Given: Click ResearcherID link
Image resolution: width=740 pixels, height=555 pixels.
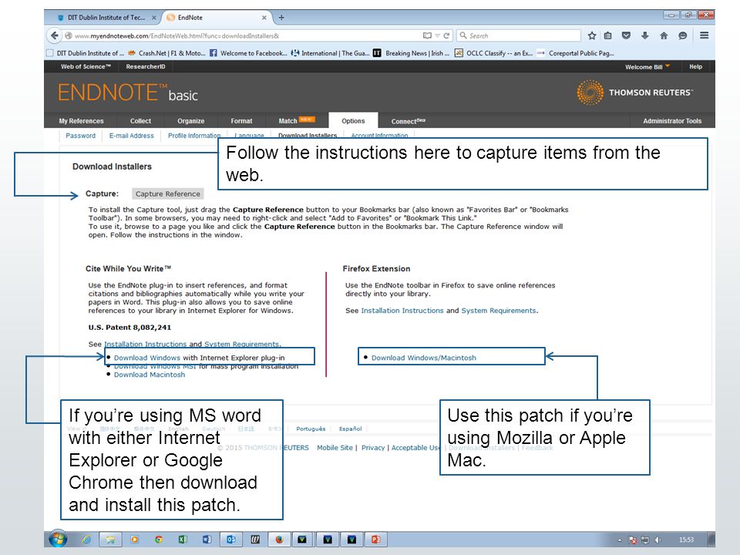Looking at the screenshot, I should pyautogui.click(x=146, y=66).
